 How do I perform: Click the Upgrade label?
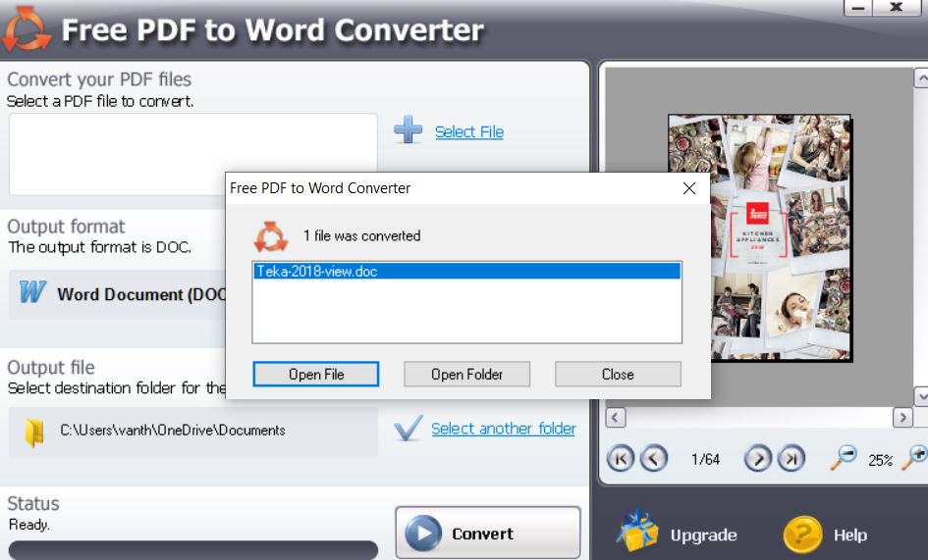[703, 535]
